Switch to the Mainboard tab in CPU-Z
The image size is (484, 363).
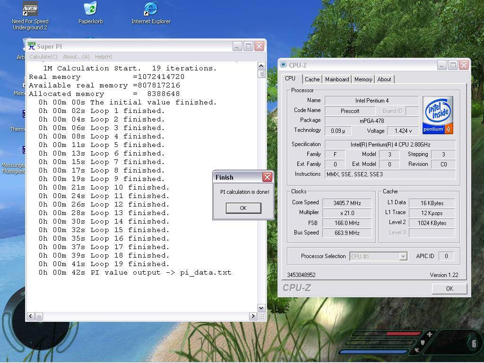coord(337,79)
